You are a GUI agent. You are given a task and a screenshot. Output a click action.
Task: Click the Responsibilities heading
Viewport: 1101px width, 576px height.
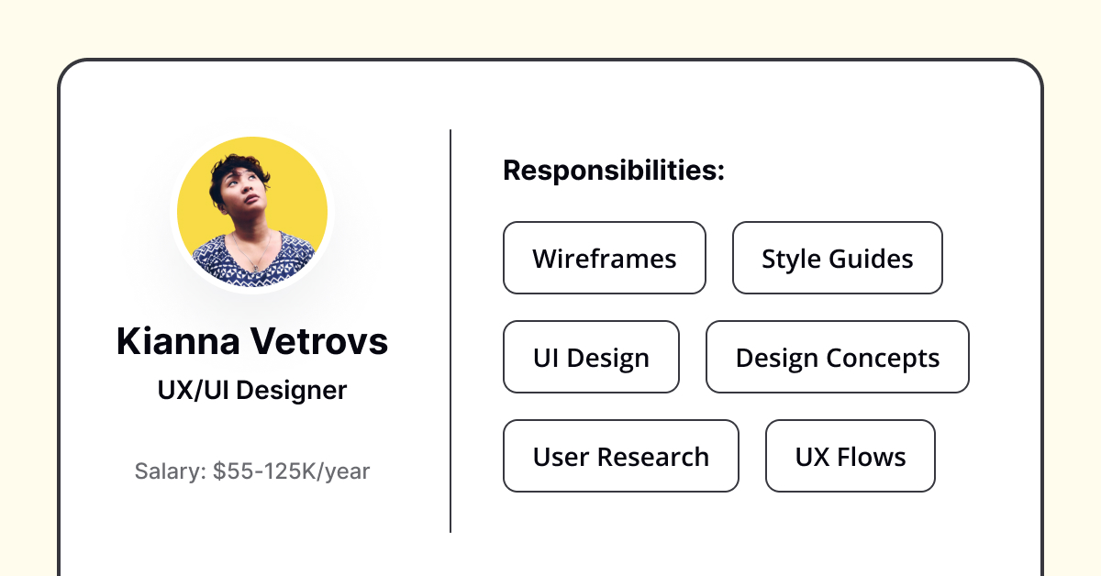(x=615, y=171)
